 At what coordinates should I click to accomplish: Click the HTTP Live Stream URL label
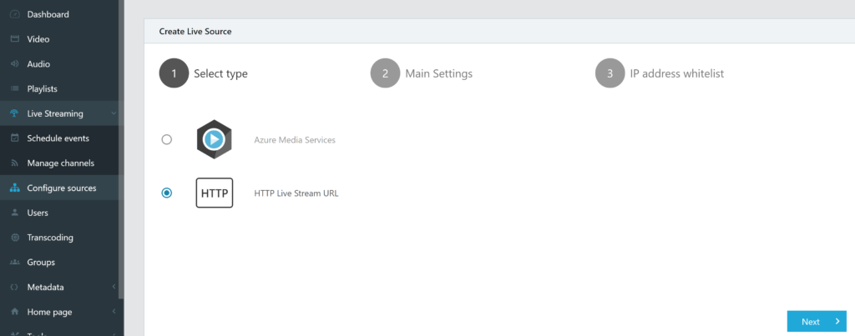[296, 193]
